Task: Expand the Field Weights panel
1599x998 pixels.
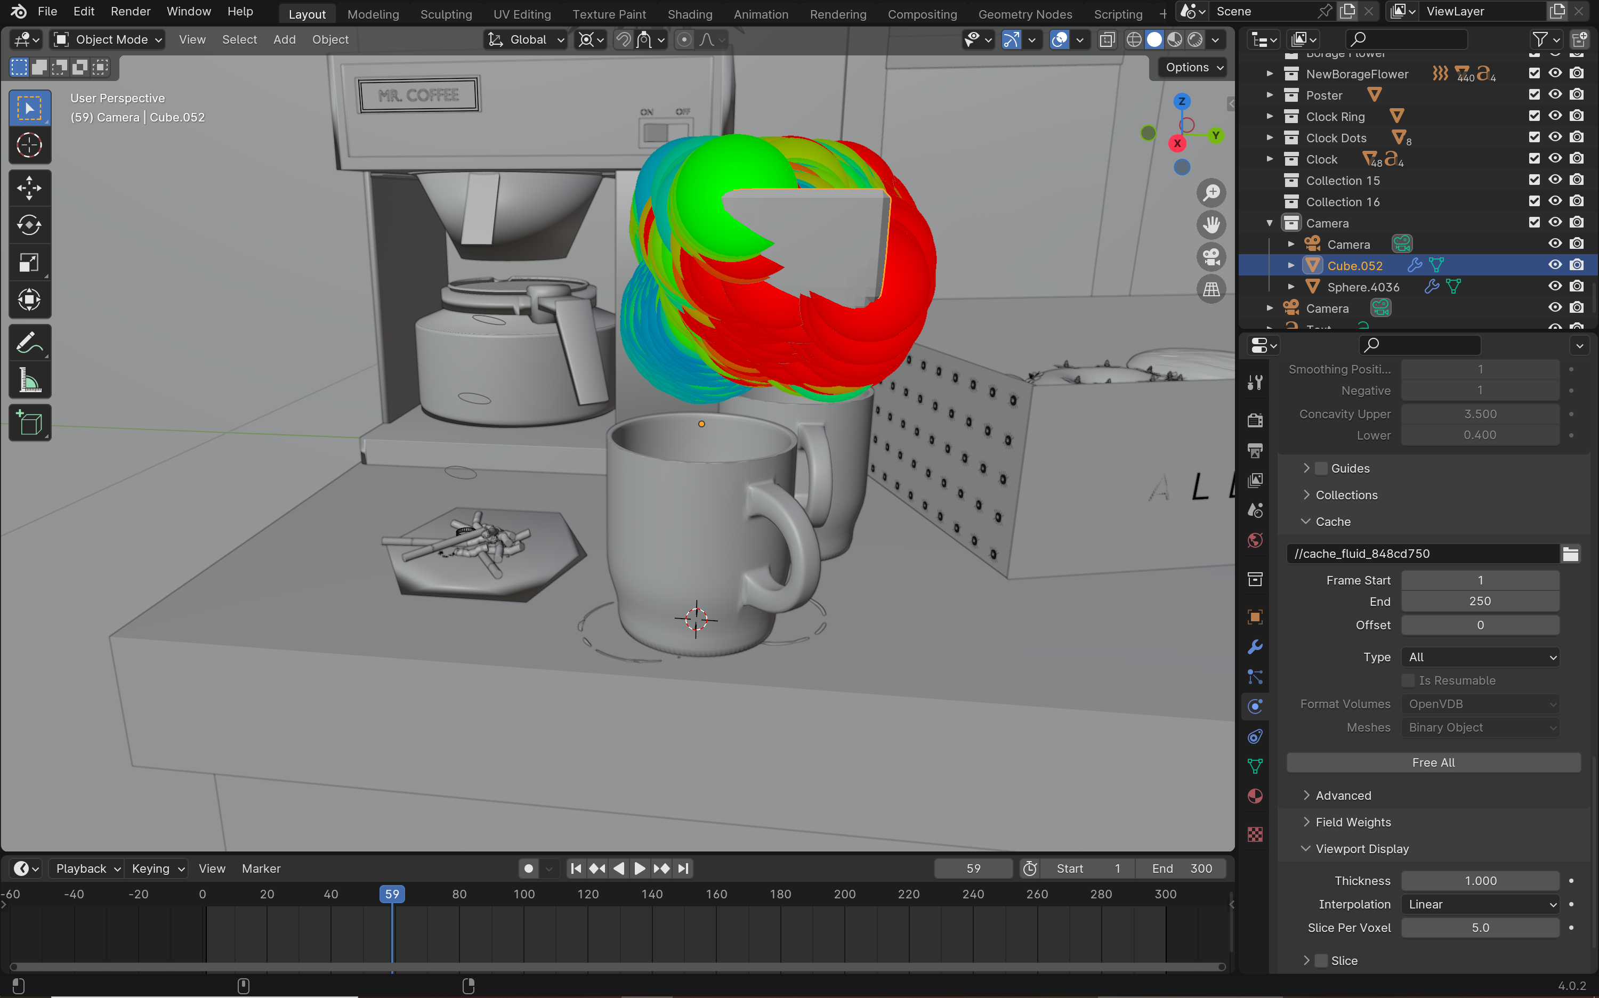Action: click(1353, 822)
